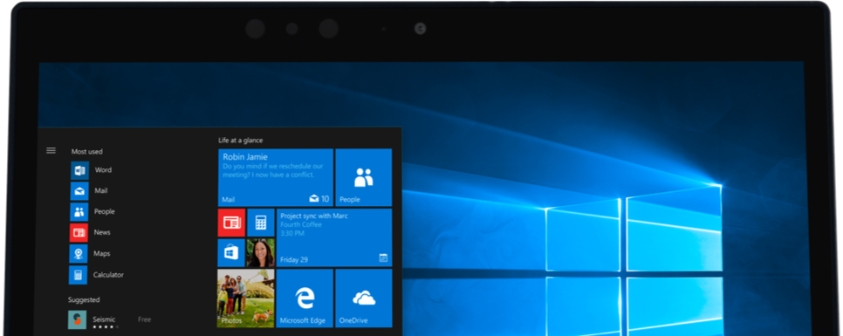This screenshot has width=843, height=336.
Task: Click the Maps label text
Action: pos(102,253)
